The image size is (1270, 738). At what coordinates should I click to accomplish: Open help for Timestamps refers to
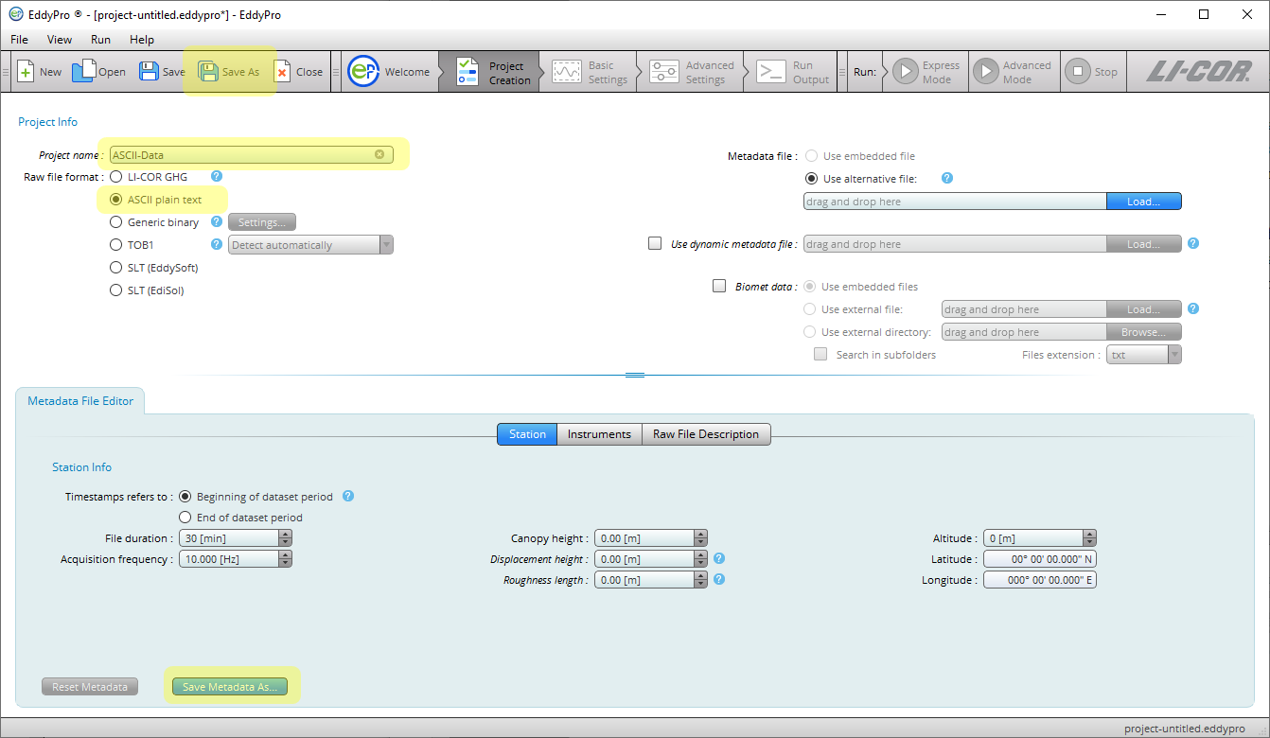coord(348,496)
